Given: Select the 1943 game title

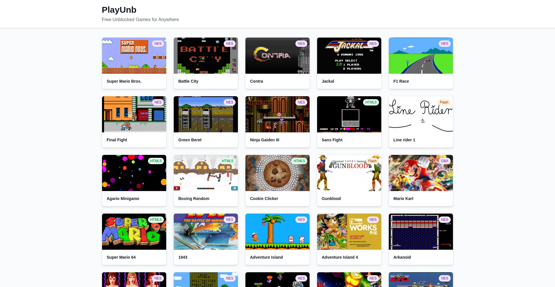Looking at the screenshot, I should click(x=183, y=257).
